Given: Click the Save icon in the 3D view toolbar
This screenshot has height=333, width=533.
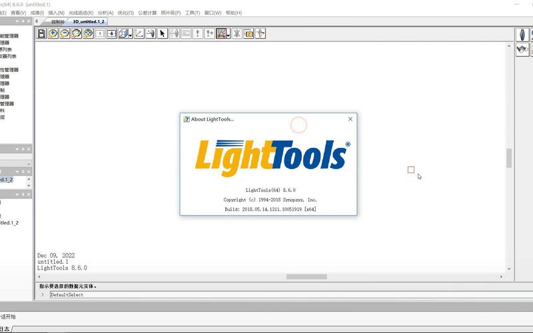Looking at the screenshot, I should tap(41, 33).
